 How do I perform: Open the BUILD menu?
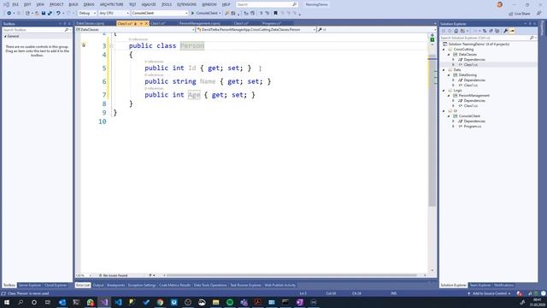tap(74, 4)
